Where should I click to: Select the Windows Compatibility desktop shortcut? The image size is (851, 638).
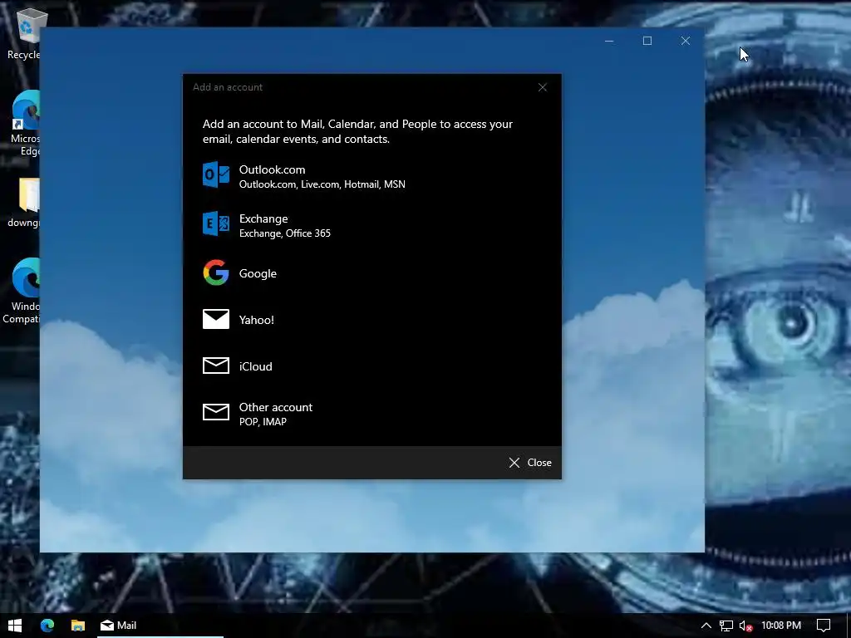click(x=22, y=291)
